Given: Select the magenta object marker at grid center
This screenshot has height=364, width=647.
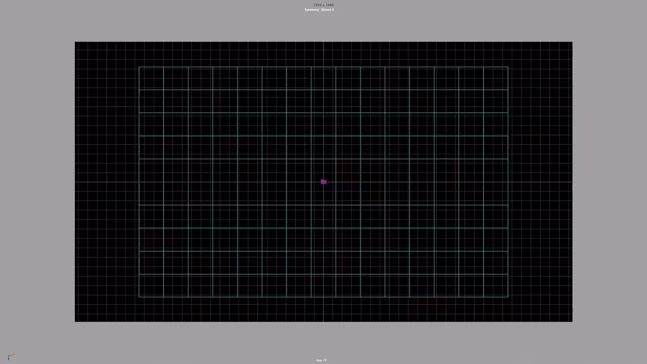Looking at the screenshot, I should (x=323, y=181).
